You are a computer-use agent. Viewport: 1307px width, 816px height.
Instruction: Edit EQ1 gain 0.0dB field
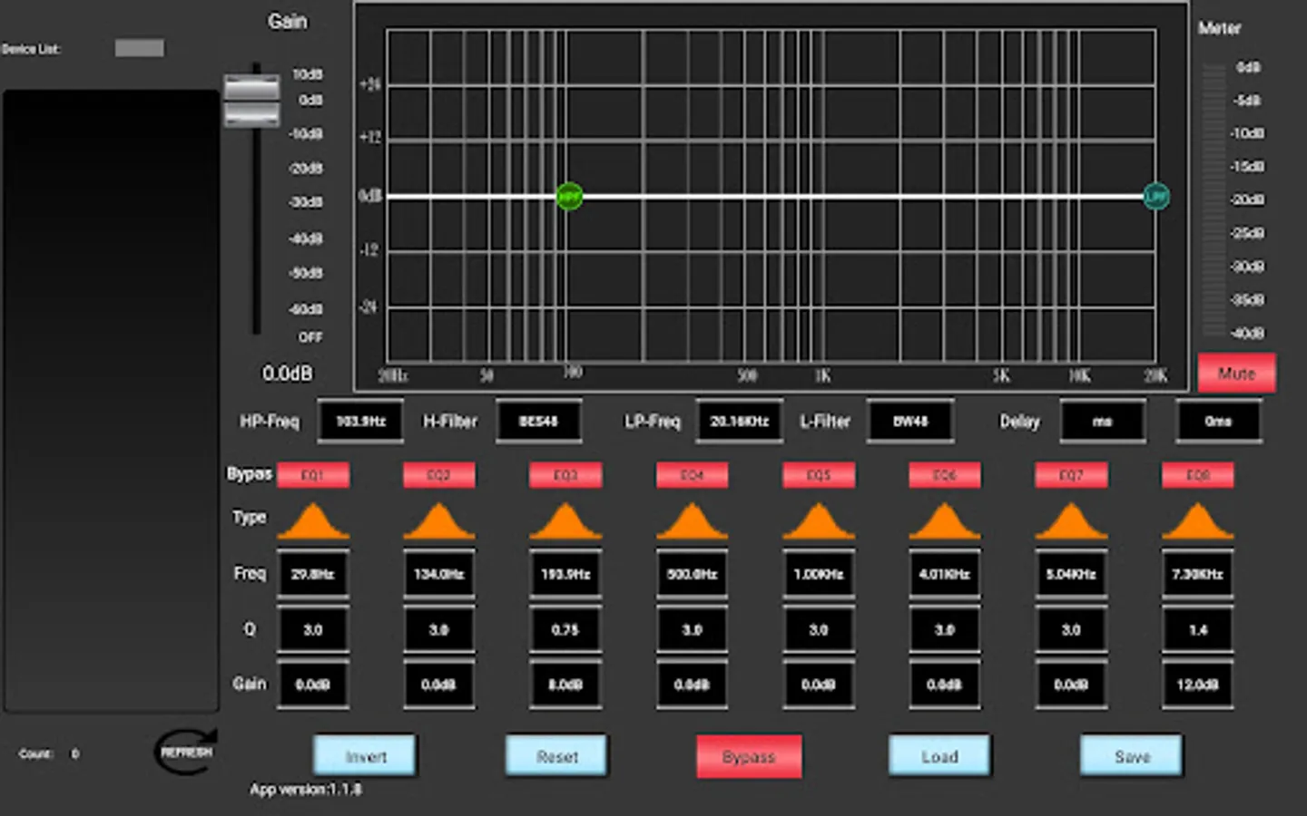point(312,685)
